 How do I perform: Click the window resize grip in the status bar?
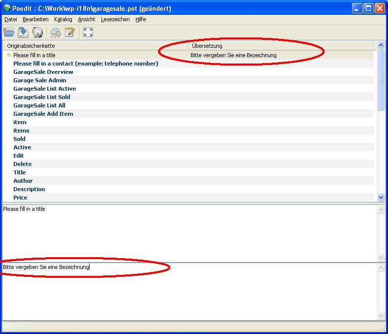(x=383, y=329)
